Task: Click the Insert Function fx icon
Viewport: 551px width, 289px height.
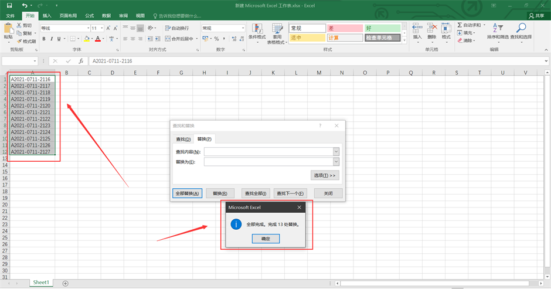Action: (x=81, y=61)
